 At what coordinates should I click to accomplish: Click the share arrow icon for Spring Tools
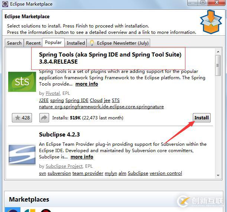point(44,118)
